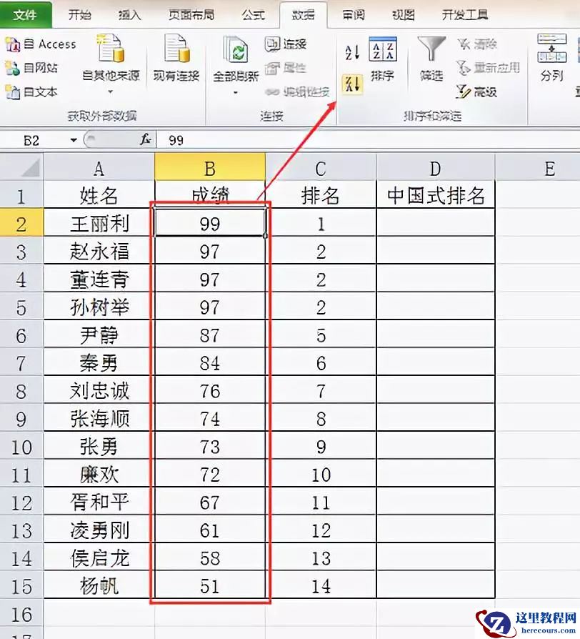The height and width of the screenshot is (639, 580).
Task: Select empty cell D2 under 中国式排名
Action: pyautogui.click(x=436, y=222)
